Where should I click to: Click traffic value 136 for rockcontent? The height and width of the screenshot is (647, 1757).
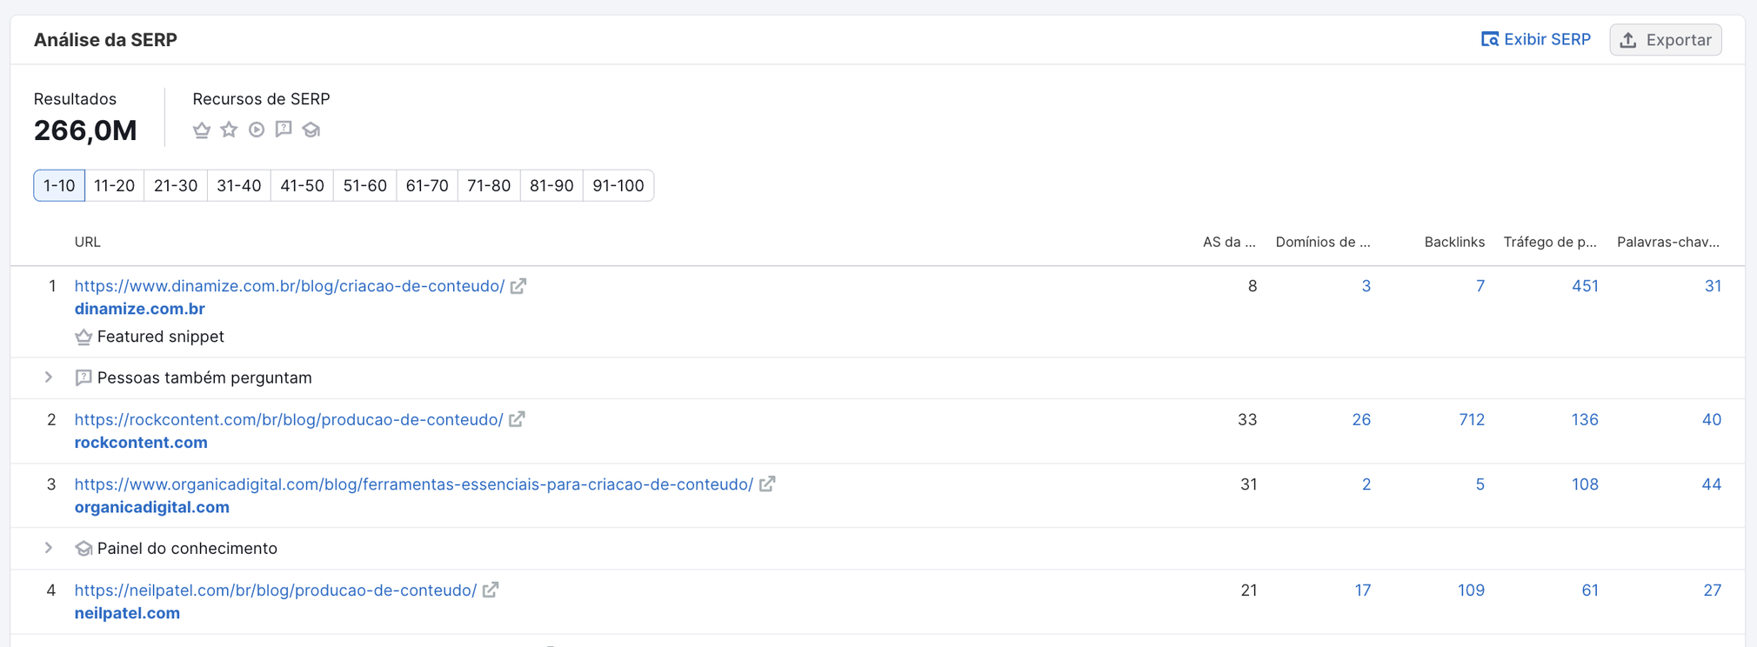coord(1585,420)
